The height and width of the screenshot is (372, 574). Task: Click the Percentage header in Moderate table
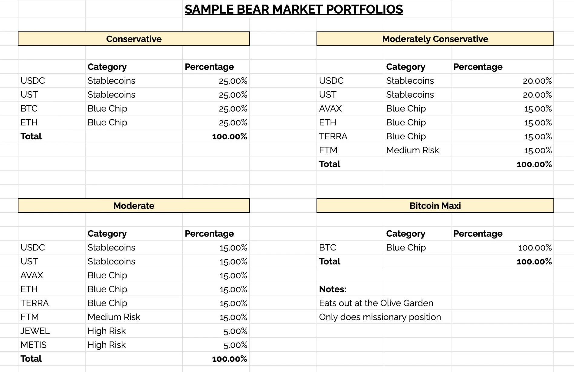(x=209, y=234)
